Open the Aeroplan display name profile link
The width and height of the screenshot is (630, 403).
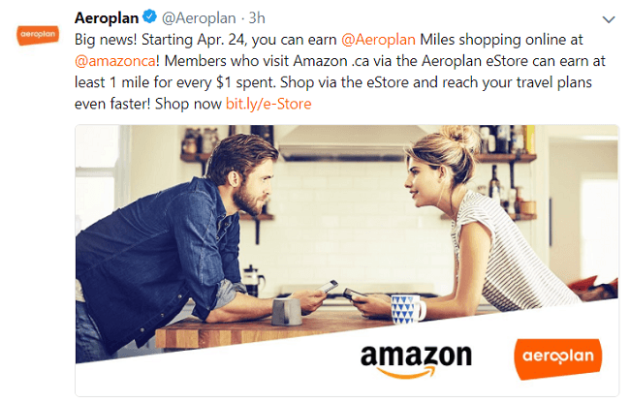point(107,18)
